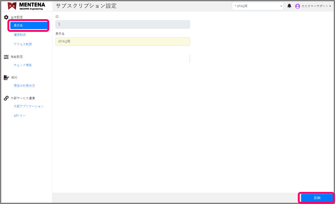Click the red MENTENA logo

[12, 6]
